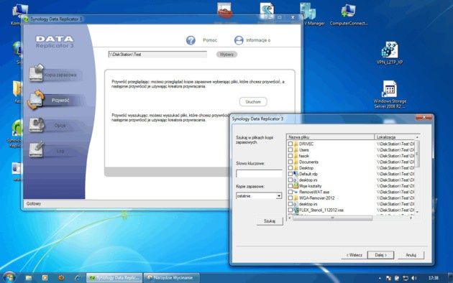Click the < Wstecz button

click(354, 255)
